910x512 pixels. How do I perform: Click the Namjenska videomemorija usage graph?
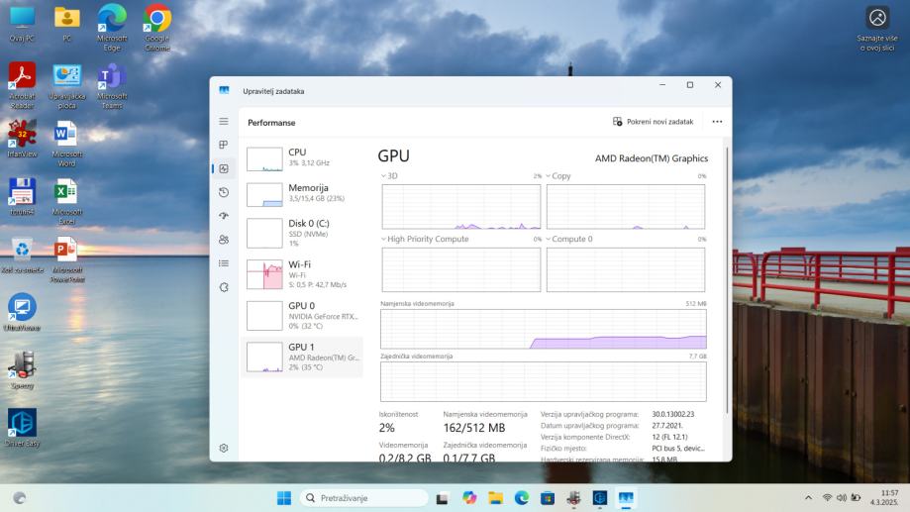coord(544,329)
